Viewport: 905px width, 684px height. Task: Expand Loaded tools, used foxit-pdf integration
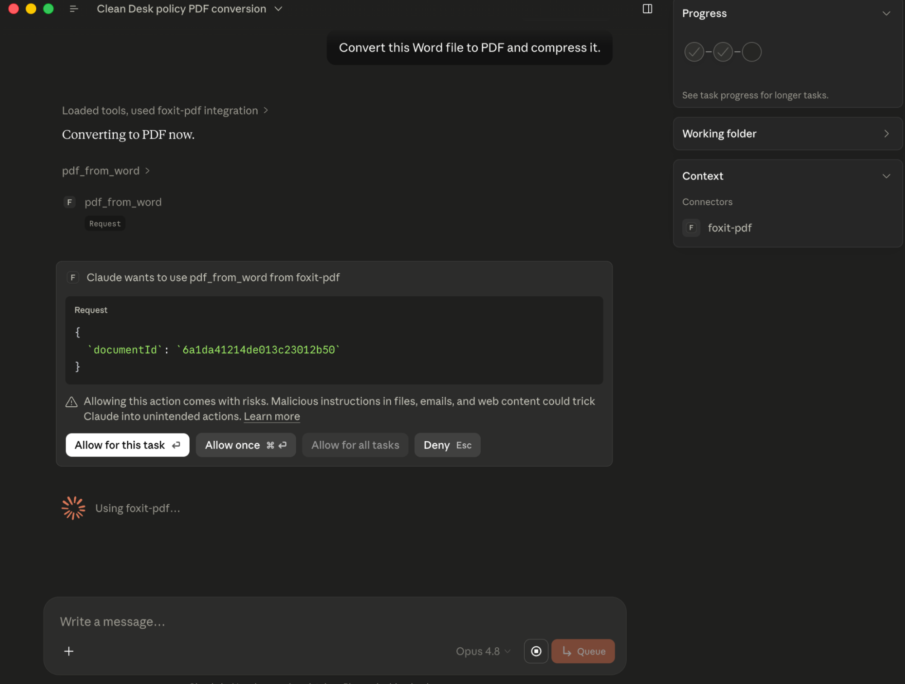tap(165, 111)
